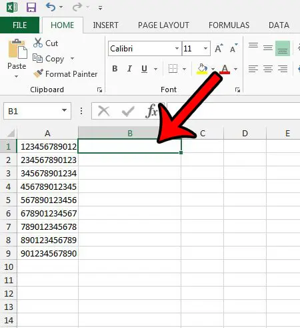
Task: Toggle Bold formatting
Action: point(115,69)
